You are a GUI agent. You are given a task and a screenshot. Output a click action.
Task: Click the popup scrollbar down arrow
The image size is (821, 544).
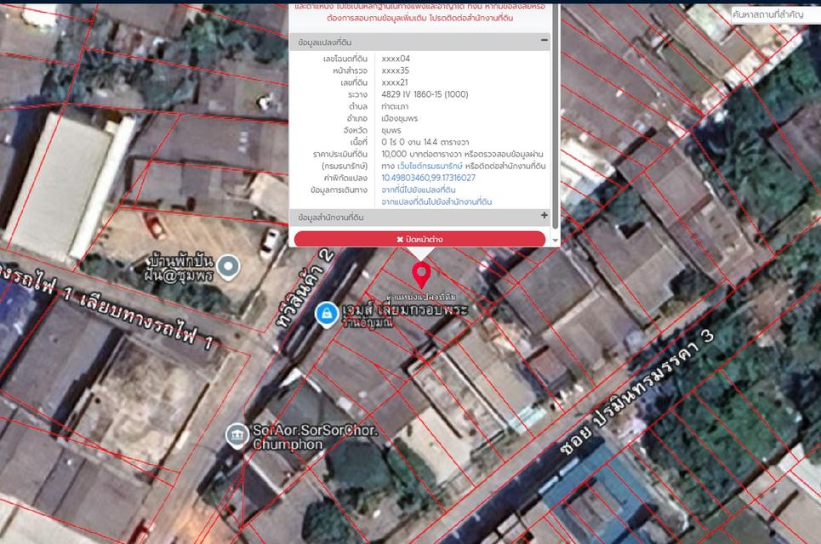point(556,241)
